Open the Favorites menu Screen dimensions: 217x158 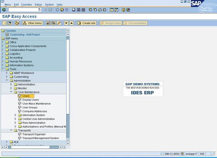click(x=26, y=5)
